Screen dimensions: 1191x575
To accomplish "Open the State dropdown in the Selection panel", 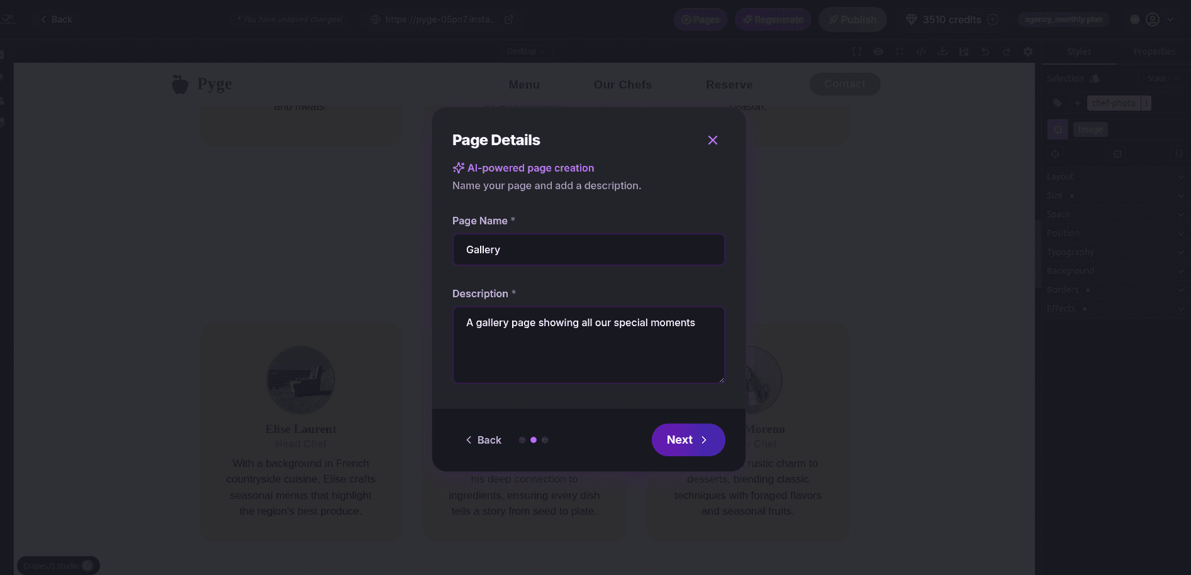I will pyautogui.click(x=1162, y=78).
